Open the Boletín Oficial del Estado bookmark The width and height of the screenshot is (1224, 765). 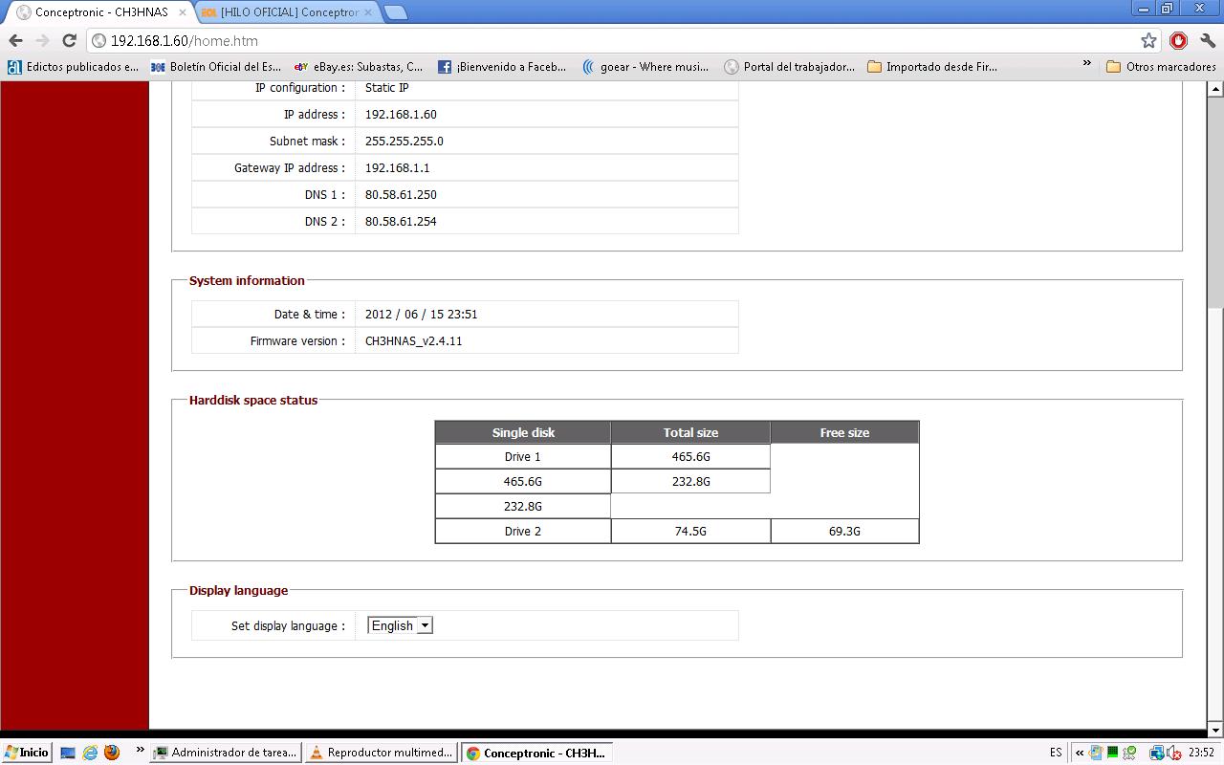(216, 67)
